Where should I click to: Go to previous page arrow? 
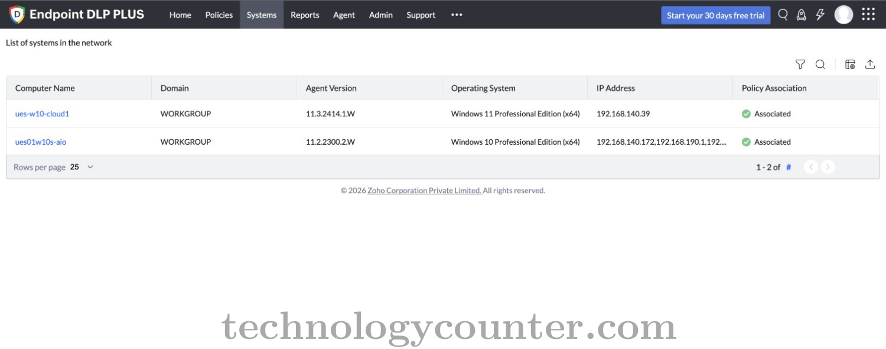(811, 167)
